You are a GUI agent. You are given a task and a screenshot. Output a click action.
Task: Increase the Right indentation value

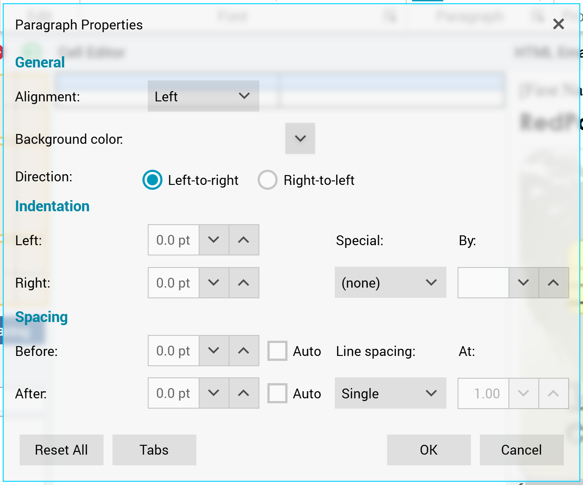tap(244, 283)
